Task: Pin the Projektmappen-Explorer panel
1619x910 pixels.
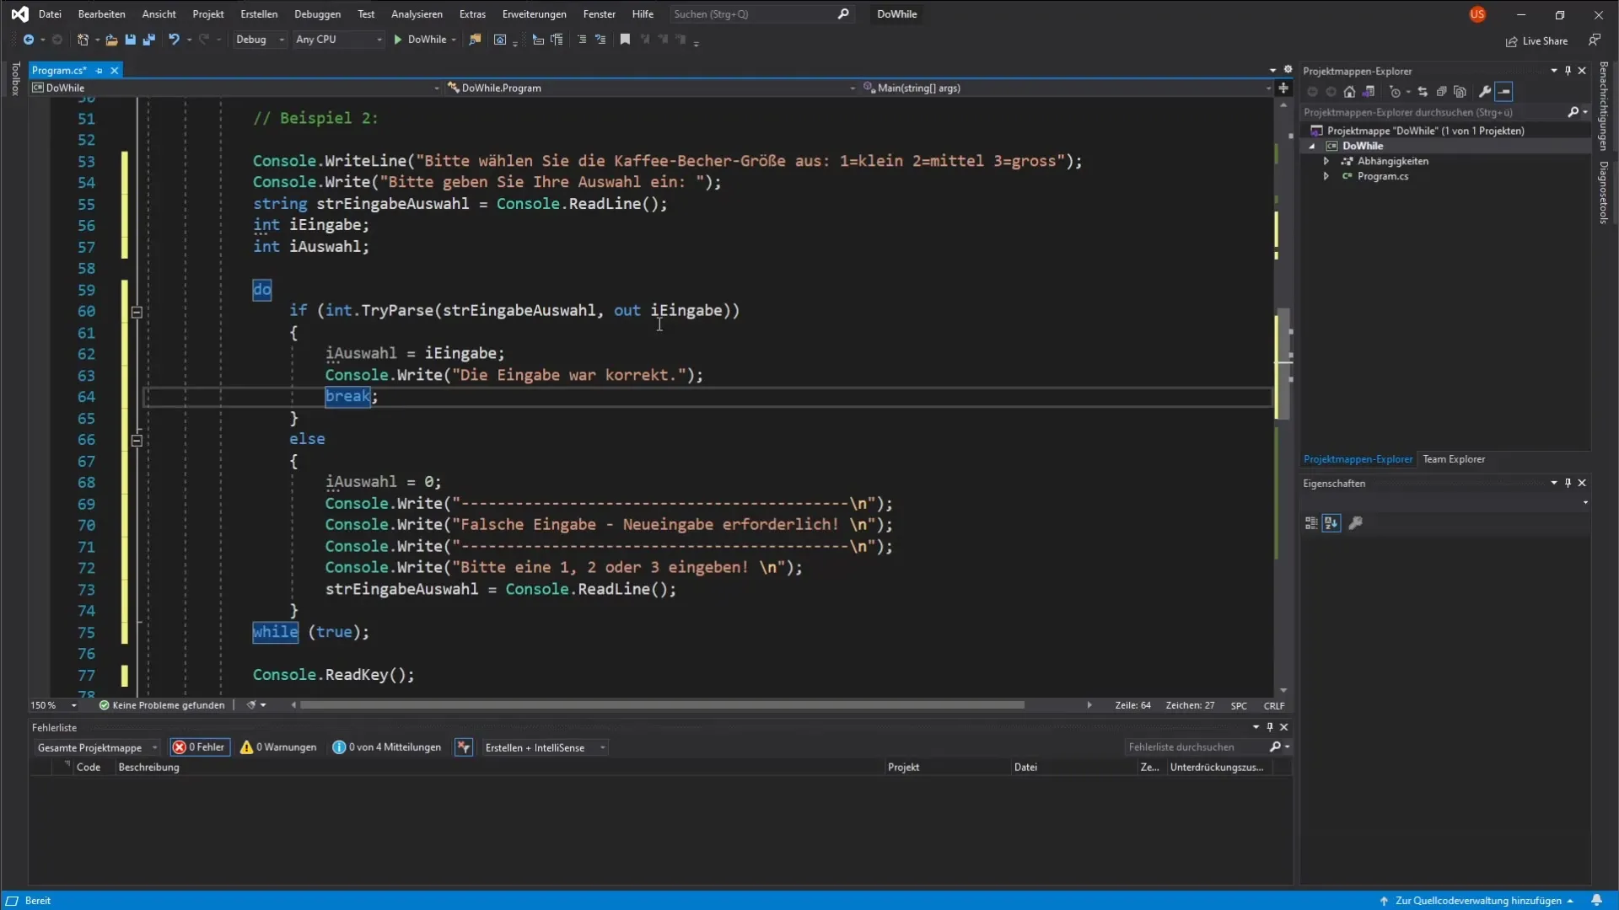Action: point(1568,71)
